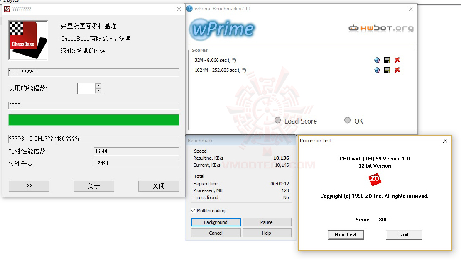
Task: Click the ?? button in Fritz benchmark
Action: [29, 186]
